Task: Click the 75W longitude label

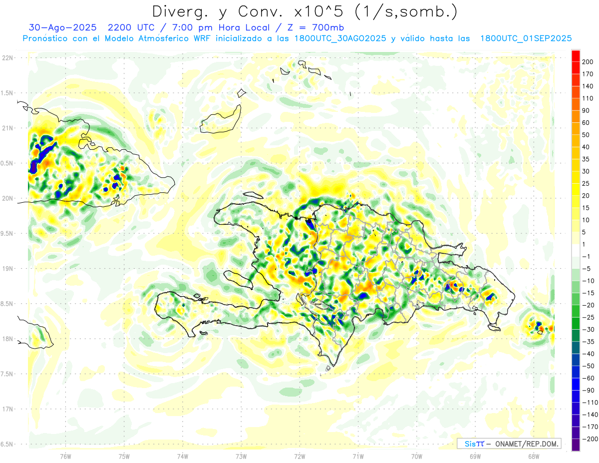Action: point(124,457)
